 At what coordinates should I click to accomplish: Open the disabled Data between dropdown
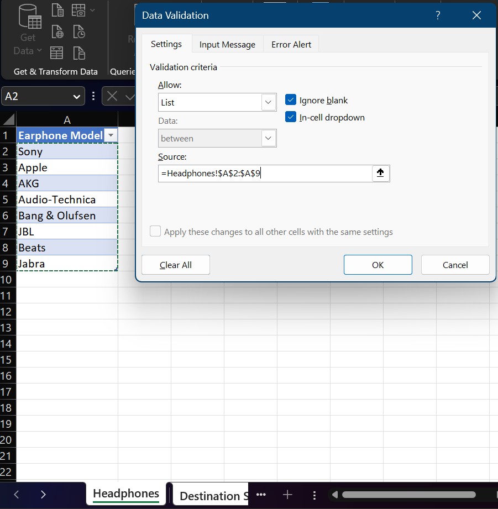point(268,138)
